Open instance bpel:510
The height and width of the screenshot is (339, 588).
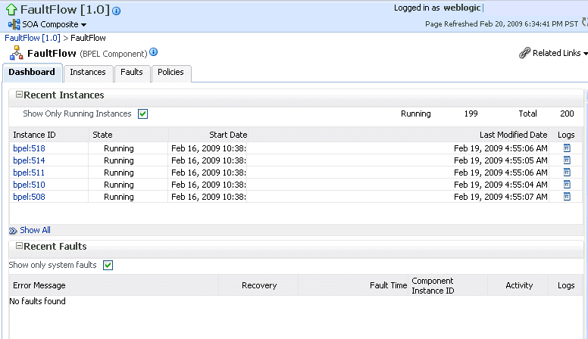tap(29, 185)
